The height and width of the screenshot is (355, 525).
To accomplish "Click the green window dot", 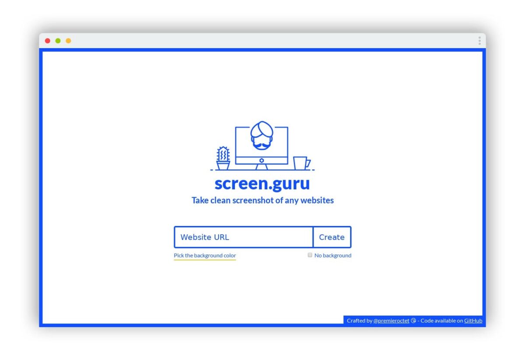I will point(58,41).
